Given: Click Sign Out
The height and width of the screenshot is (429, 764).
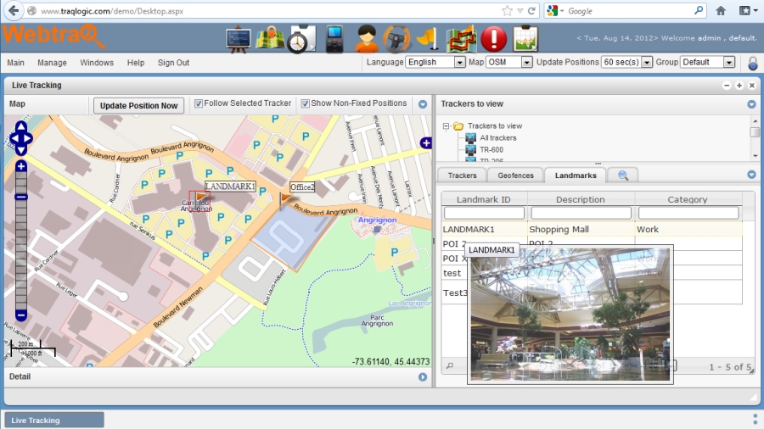Looking at the screenshot, I should pos(173,63).
